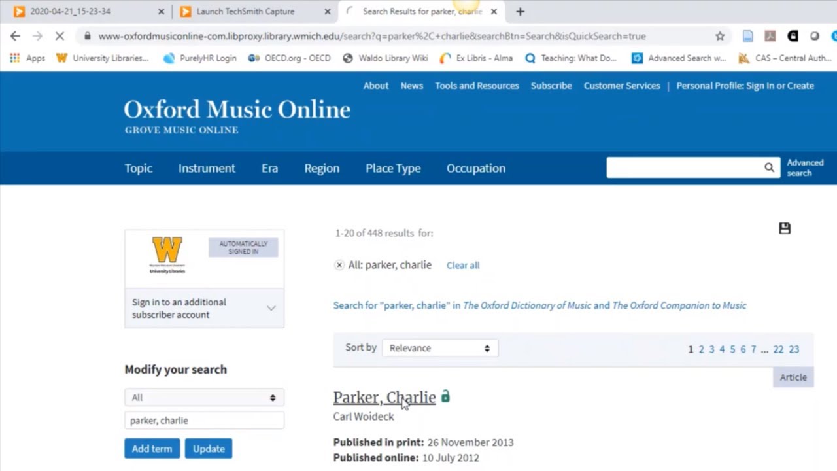Go to results page 22
The image size is (837, 471).
778,349
